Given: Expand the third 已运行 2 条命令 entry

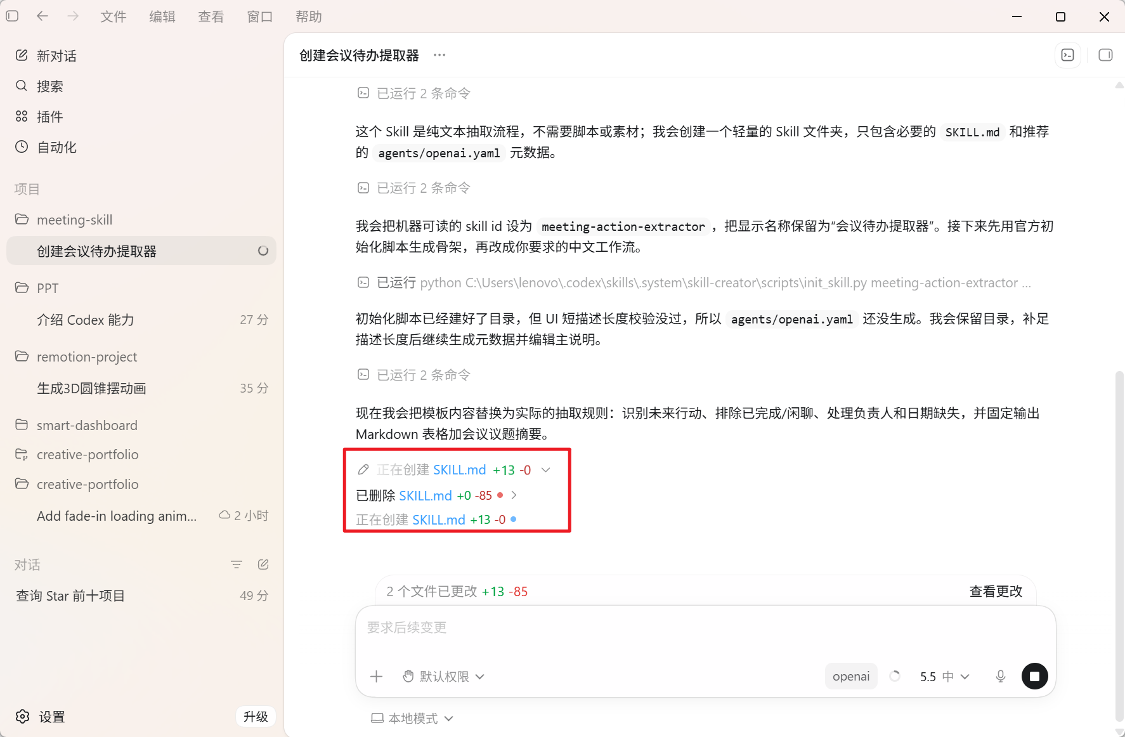Looking at the screenshot, I should 413,375.
